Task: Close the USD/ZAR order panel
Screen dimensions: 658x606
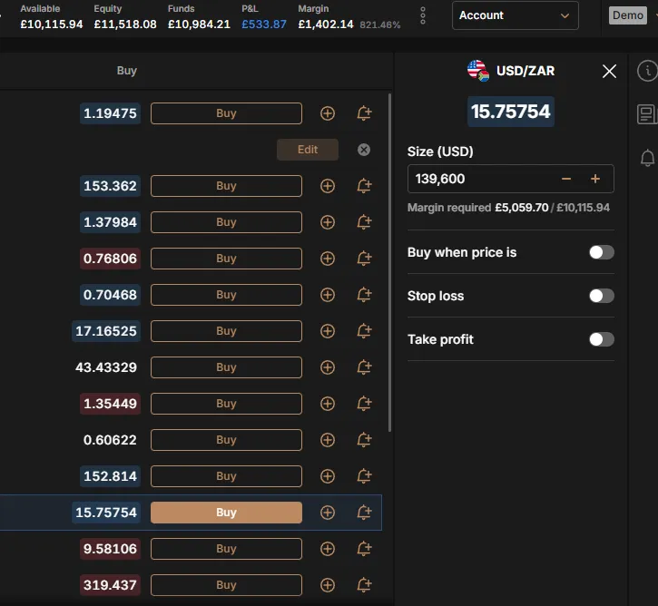Action: click(609, 71)
